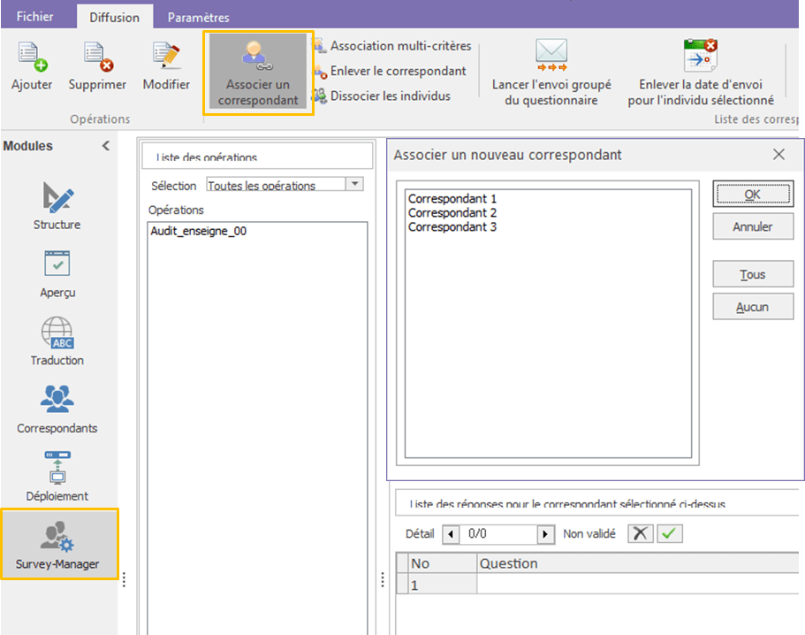Click the Supprimer operation icon
Screen dimensions: 805x635
(98, 57)
